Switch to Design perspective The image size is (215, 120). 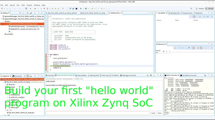pos(200,9)
